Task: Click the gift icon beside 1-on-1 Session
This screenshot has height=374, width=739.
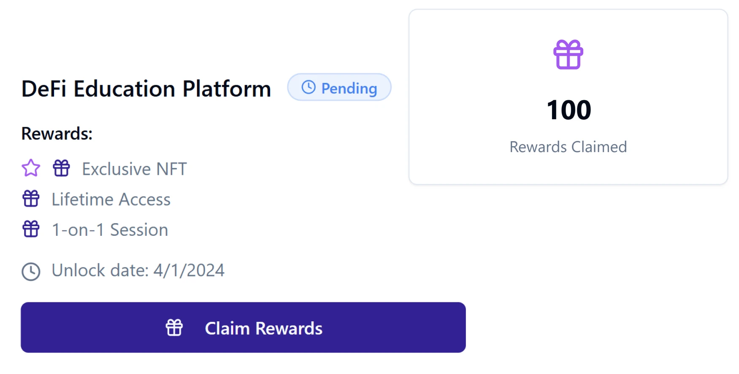Action: pyautogui.click(x=31, y=229)
